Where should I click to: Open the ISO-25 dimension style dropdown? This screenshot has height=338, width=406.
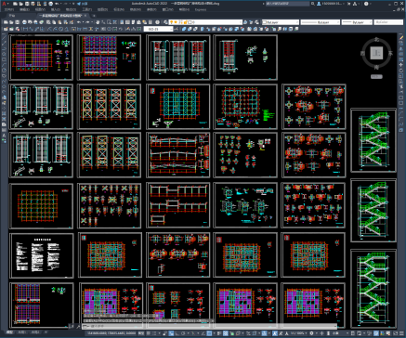pyautogui.click(x=158, y=29)
